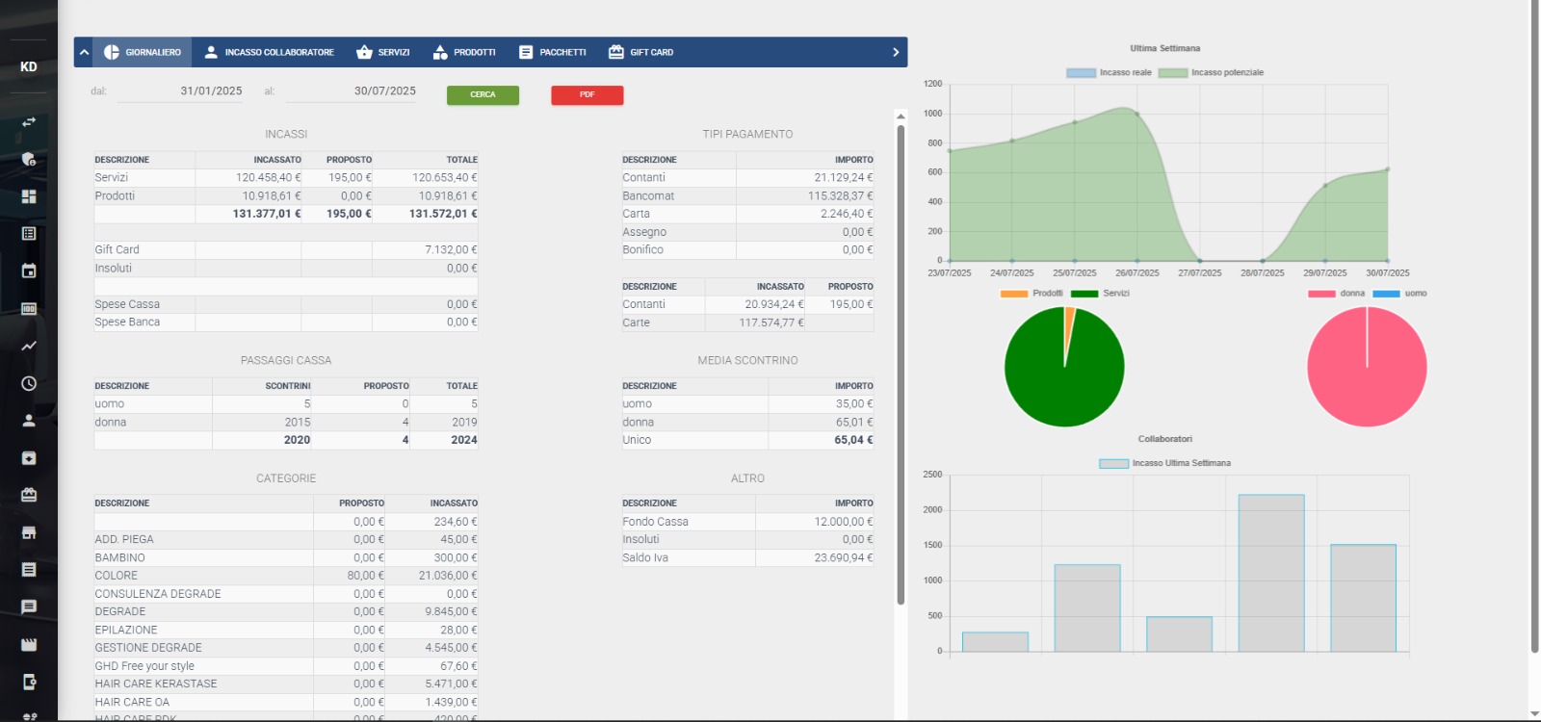
Task: Toggle the Incasso potenziale legend swatch
Action: (x=1173, y=72)
